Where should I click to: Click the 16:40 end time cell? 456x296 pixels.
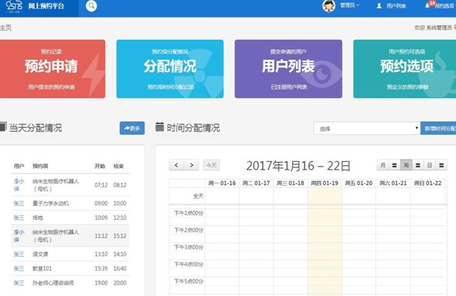tap(120, 269)
